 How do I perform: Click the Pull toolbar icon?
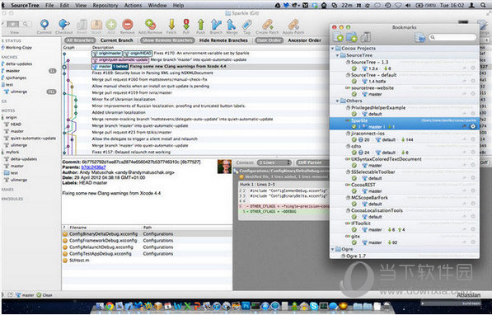(x=186, y=24)
